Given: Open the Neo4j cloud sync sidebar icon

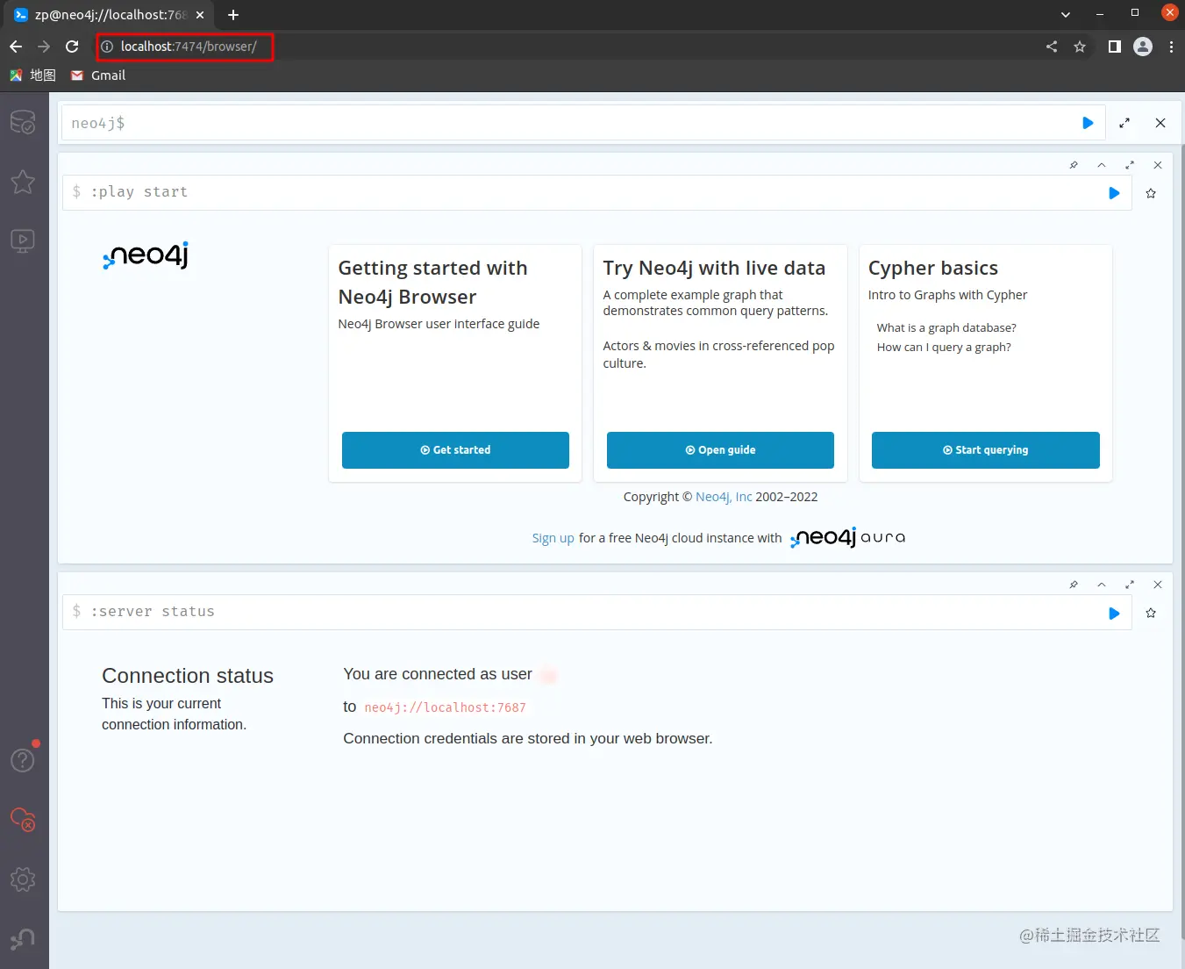Looking at the screenshot, I should [23, 820].
